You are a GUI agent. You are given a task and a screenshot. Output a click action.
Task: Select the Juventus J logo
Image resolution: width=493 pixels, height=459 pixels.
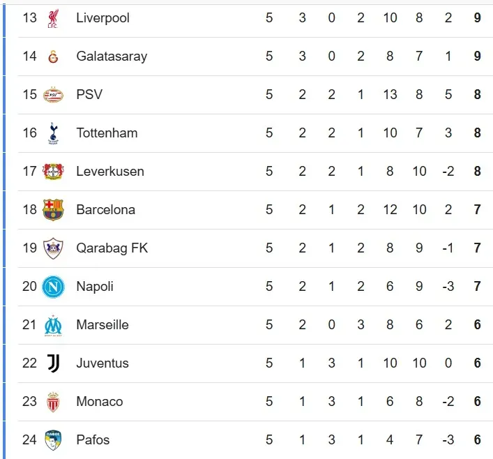[53, 363]
